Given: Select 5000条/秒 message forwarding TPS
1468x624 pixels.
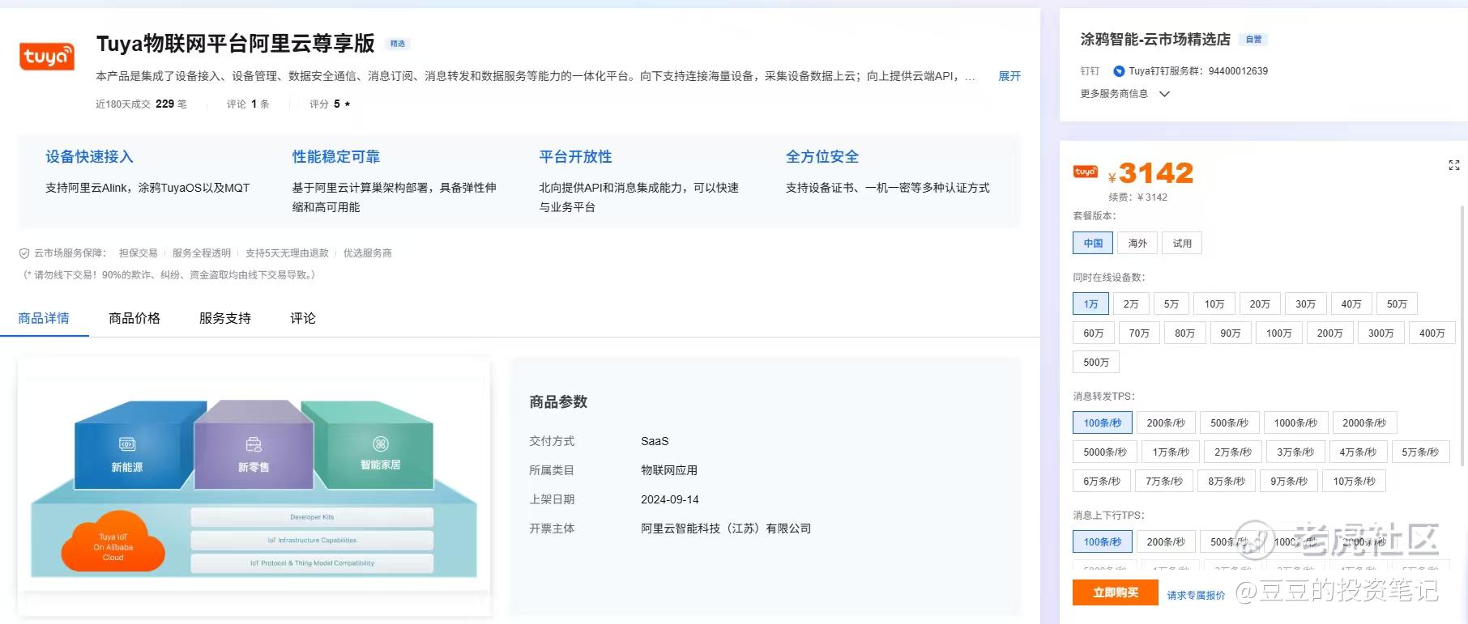Looking at the screenshot, I should [x=1105, y=452].
